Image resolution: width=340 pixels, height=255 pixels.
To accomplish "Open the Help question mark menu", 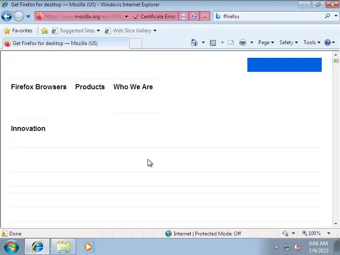I will click(x=329, y=42).
